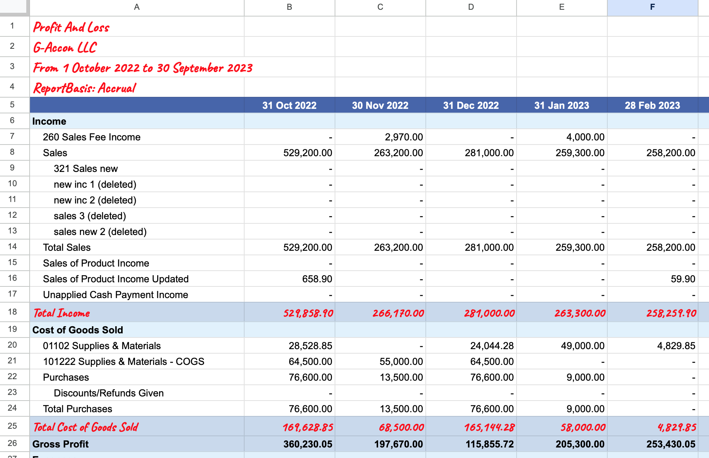Click the 'Total Income' label cell

pyautogui.click(x=137, y=312)
